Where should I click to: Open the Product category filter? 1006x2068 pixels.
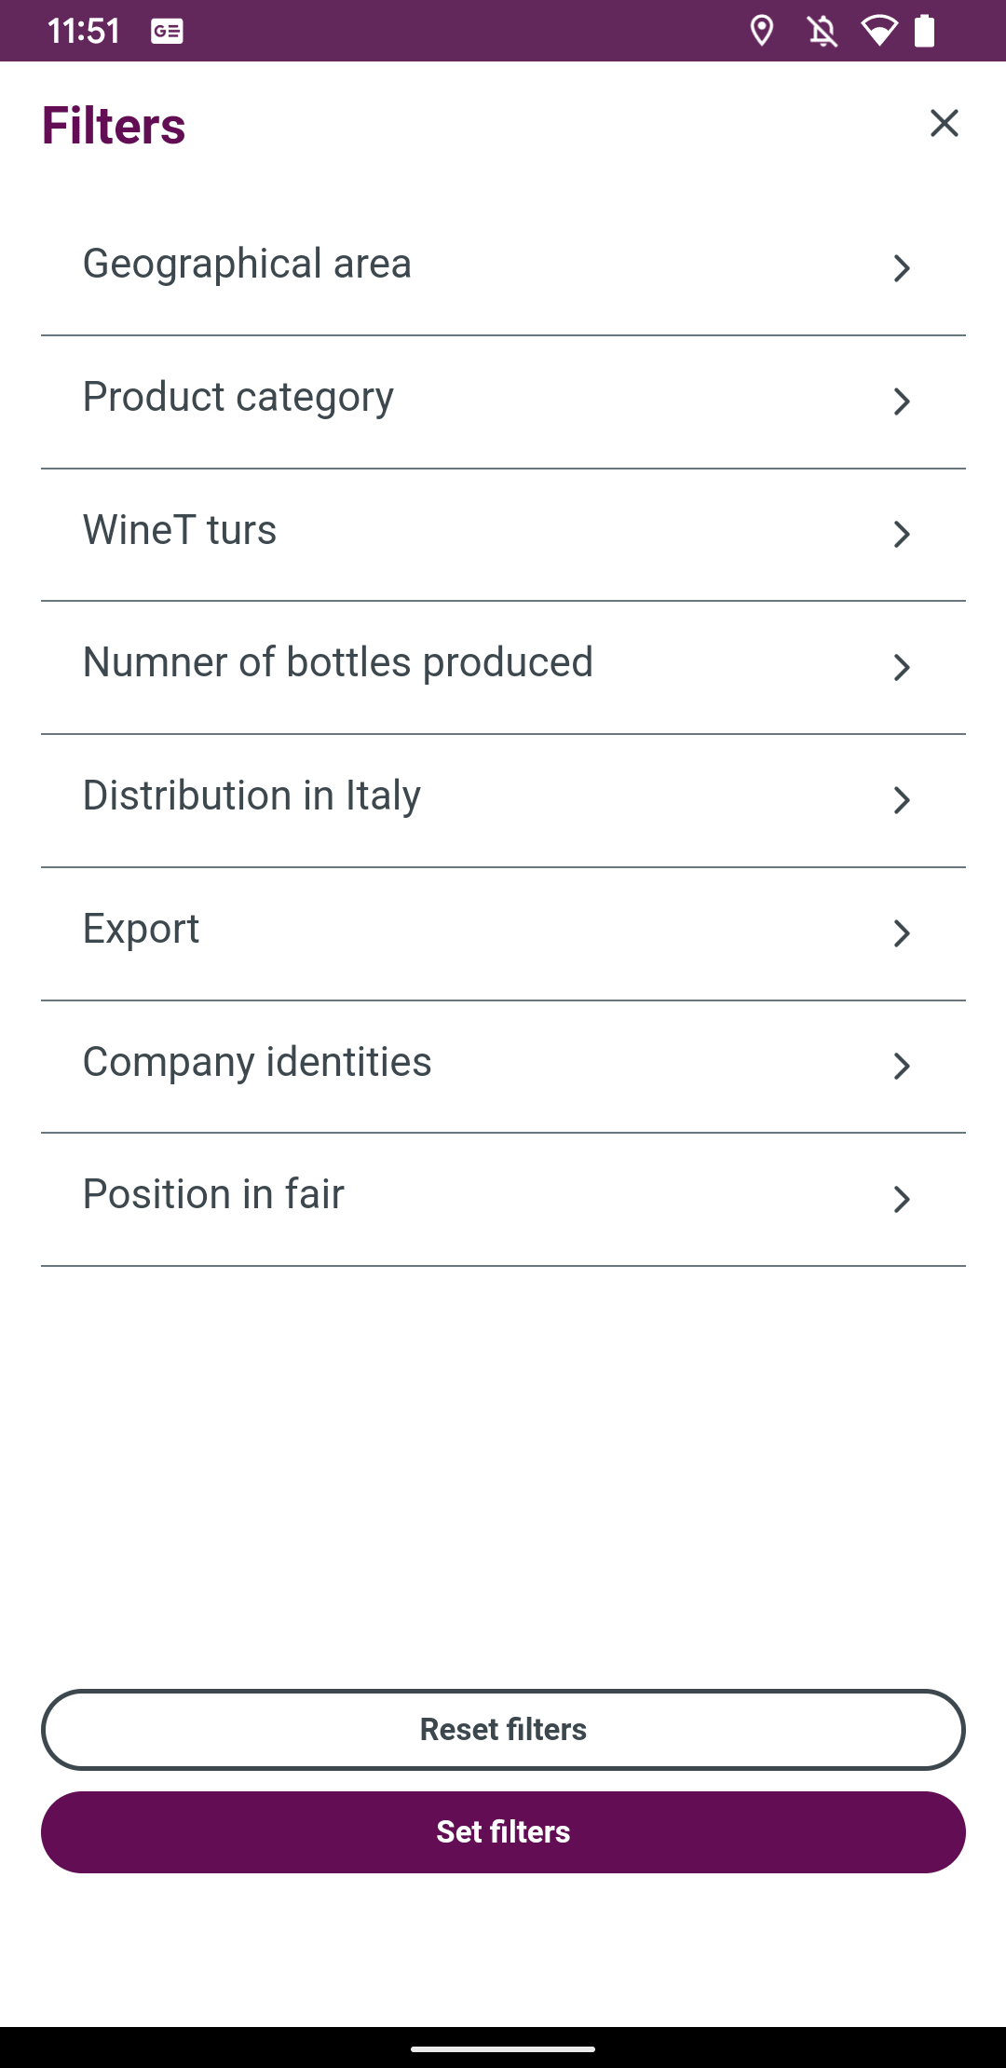coord(238,398)
